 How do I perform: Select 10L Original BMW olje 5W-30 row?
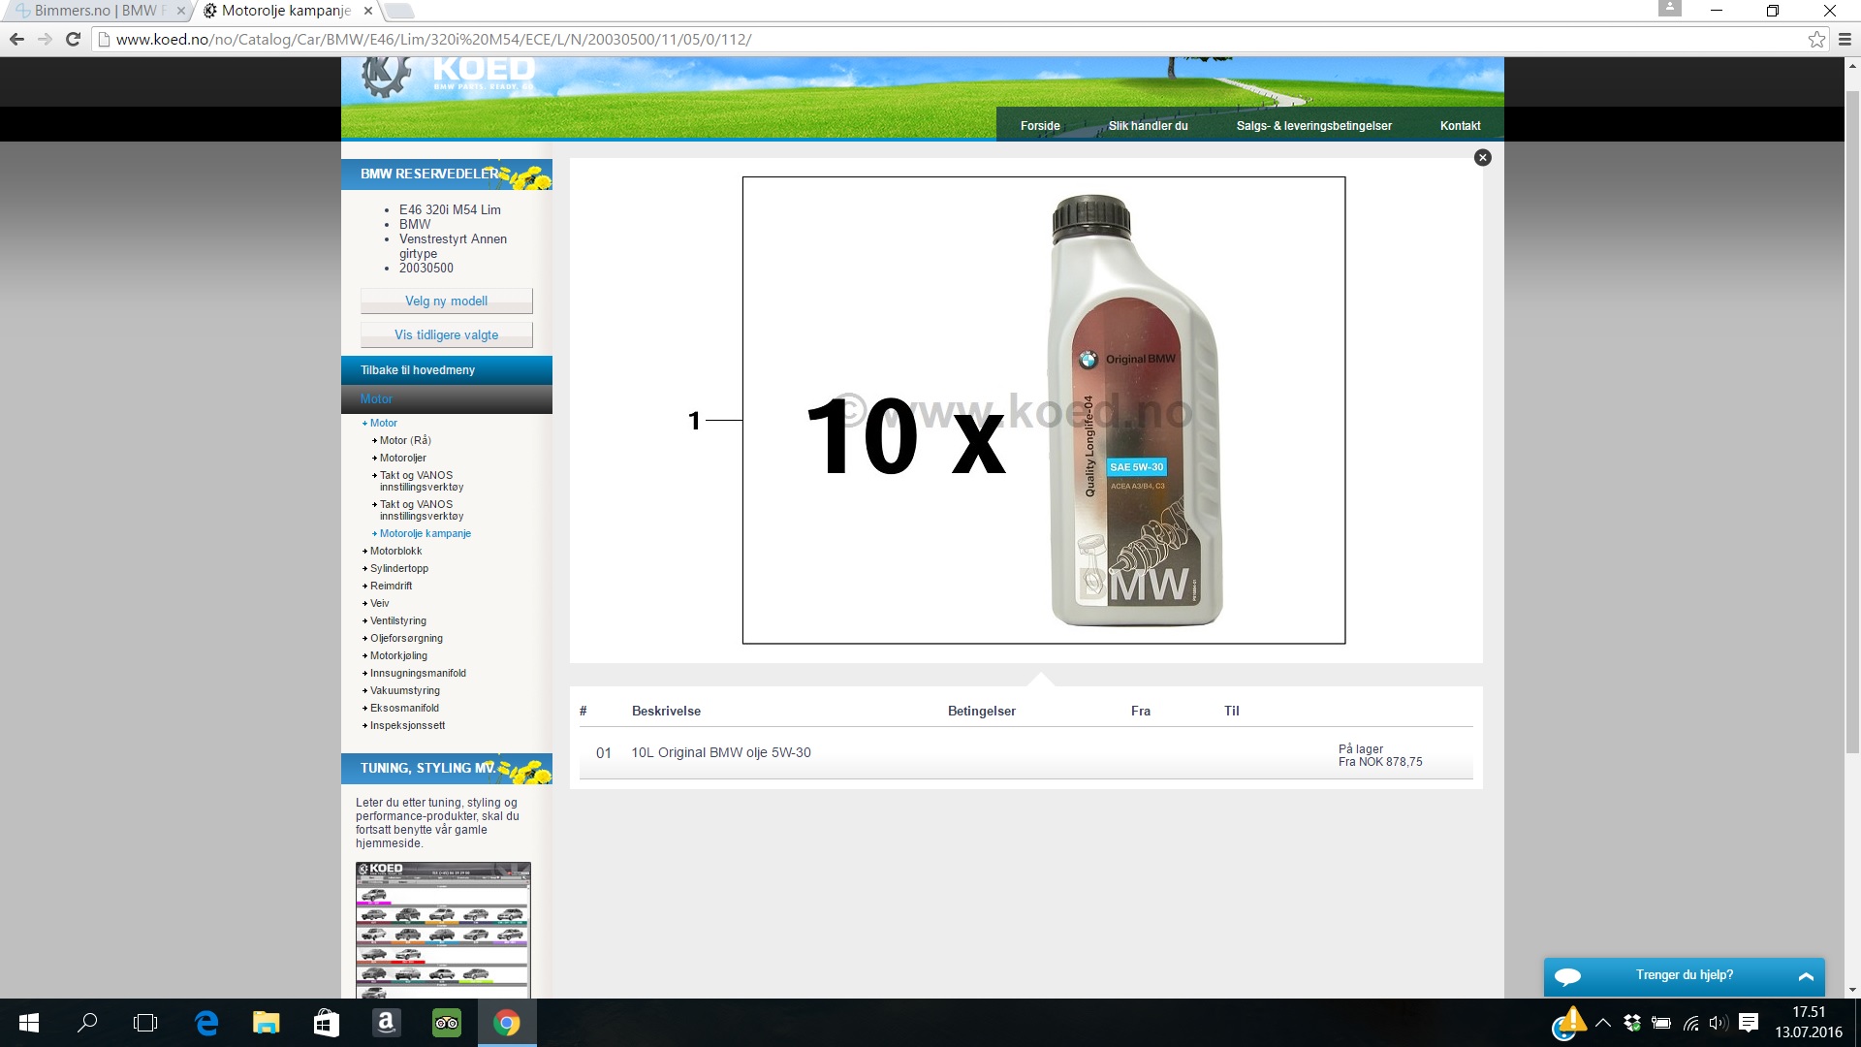[1025, 753]
